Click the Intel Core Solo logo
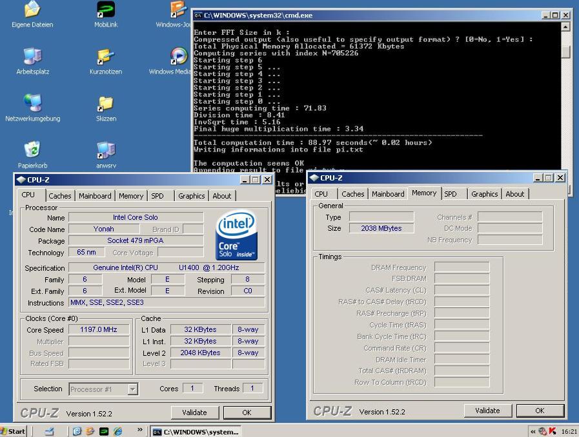Image resolution: width=579 pixels, height=437 pixels. [236, 235]
